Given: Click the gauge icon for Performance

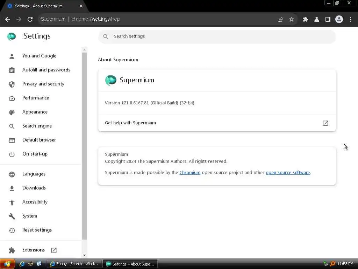Looking at the screenshot, I should (12, 98).
